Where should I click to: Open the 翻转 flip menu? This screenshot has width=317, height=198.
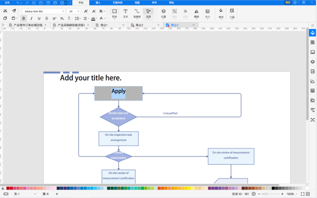coord(197,14)
